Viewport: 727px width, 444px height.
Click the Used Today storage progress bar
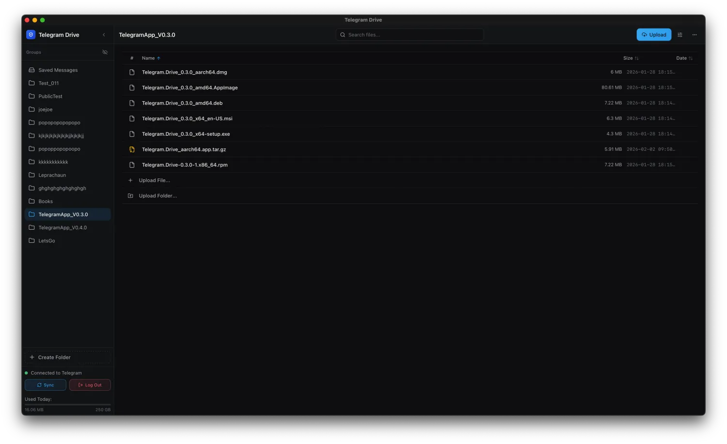click(x=68, y=404)
